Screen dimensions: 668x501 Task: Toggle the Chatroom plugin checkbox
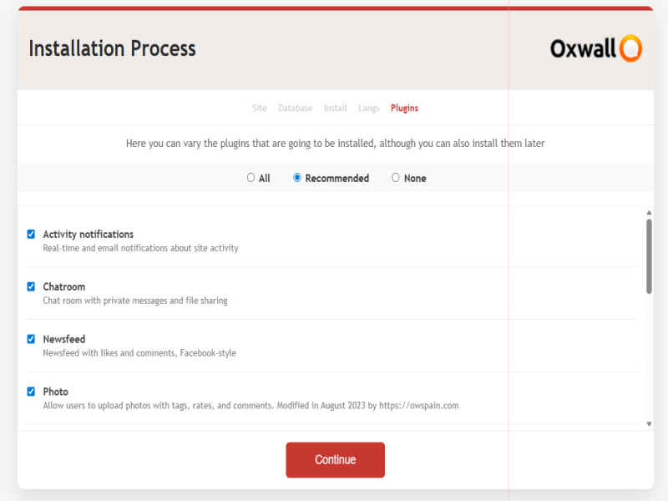pyautogui.click(x=32, y=286)
